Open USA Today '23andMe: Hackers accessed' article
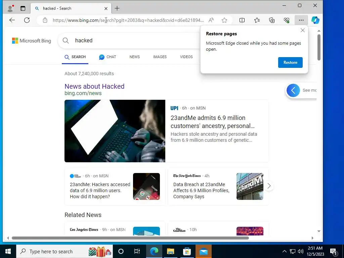Screen dimensions: 344x258 [x=100, y=190]
